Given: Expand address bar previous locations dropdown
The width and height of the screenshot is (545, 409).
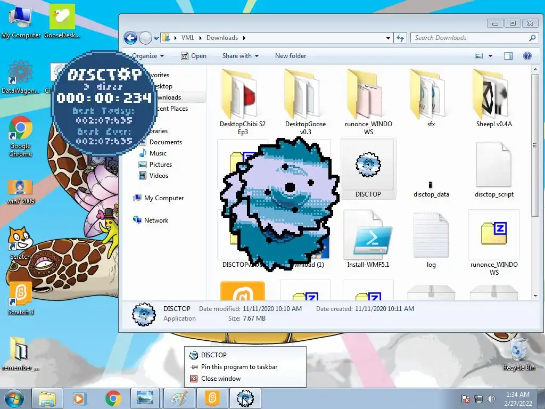Looking at the screenshot, I should pyautogui.click(x=388, y=38).
